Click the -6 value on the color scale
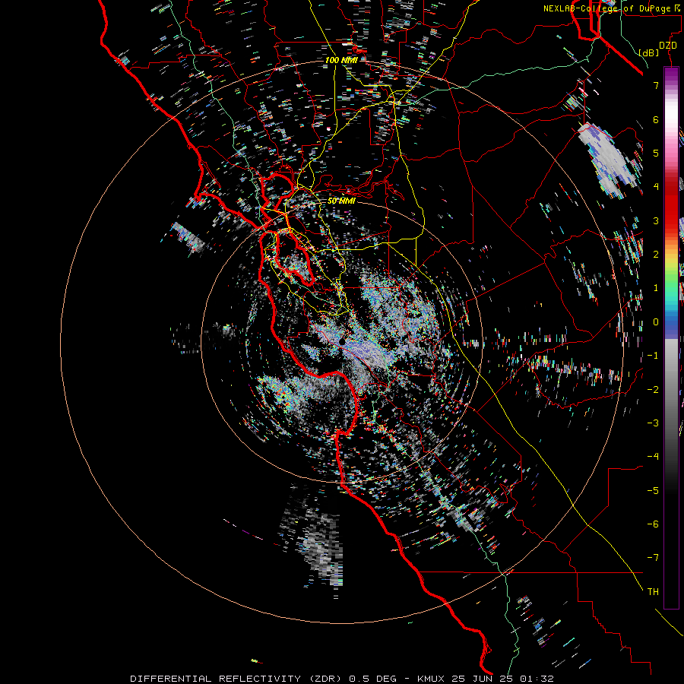 (653, 524)
